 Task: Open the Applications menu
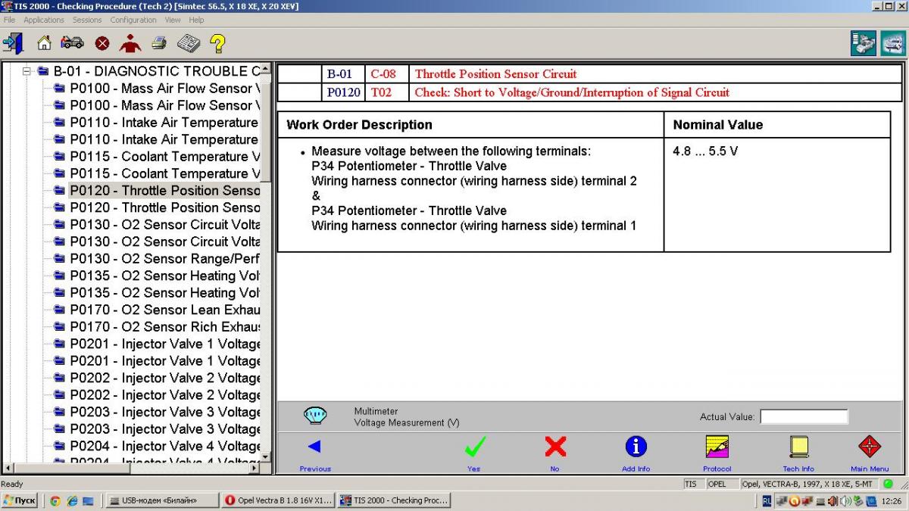[43, 20]
